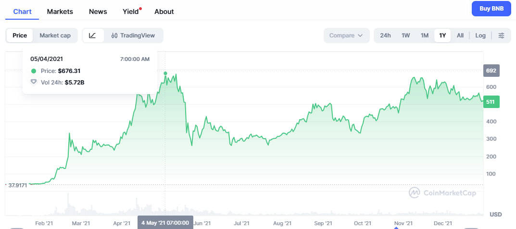Screen dimensions: 516x229
Task: Open chart settings sliders icon
Action: click(501, 36)
